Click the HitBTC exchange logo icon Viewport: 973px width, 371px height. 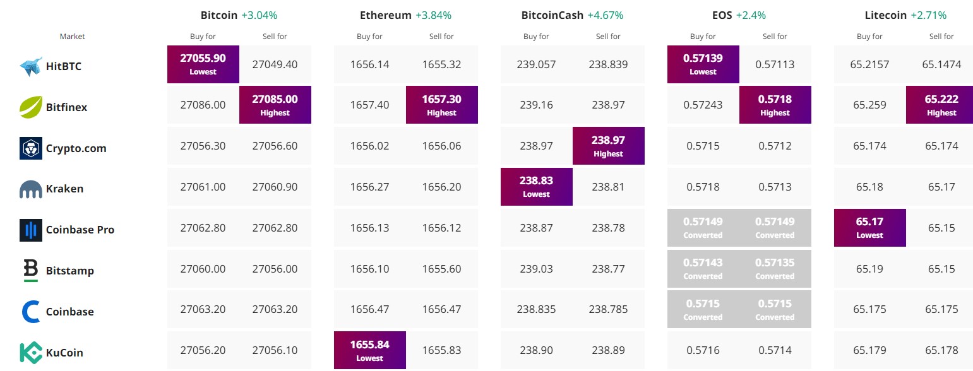point(31,66)
